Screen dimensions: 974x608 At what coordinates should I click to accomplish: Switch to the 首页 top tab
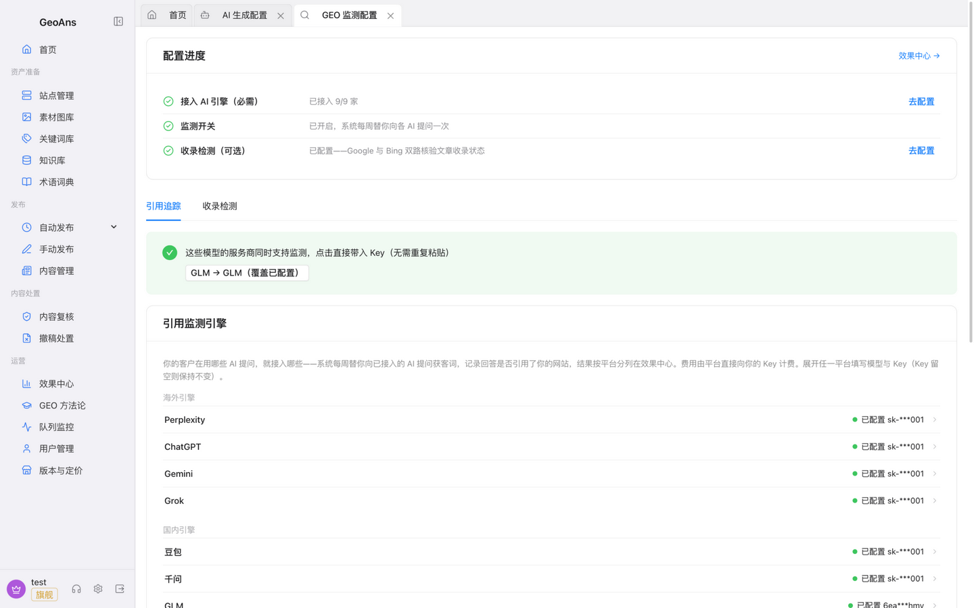coord(167,15)
